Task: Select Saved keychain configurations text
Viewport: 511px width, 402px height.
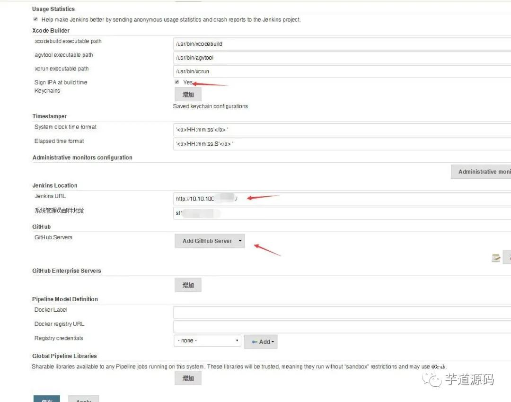Action: tap(210, 106)
